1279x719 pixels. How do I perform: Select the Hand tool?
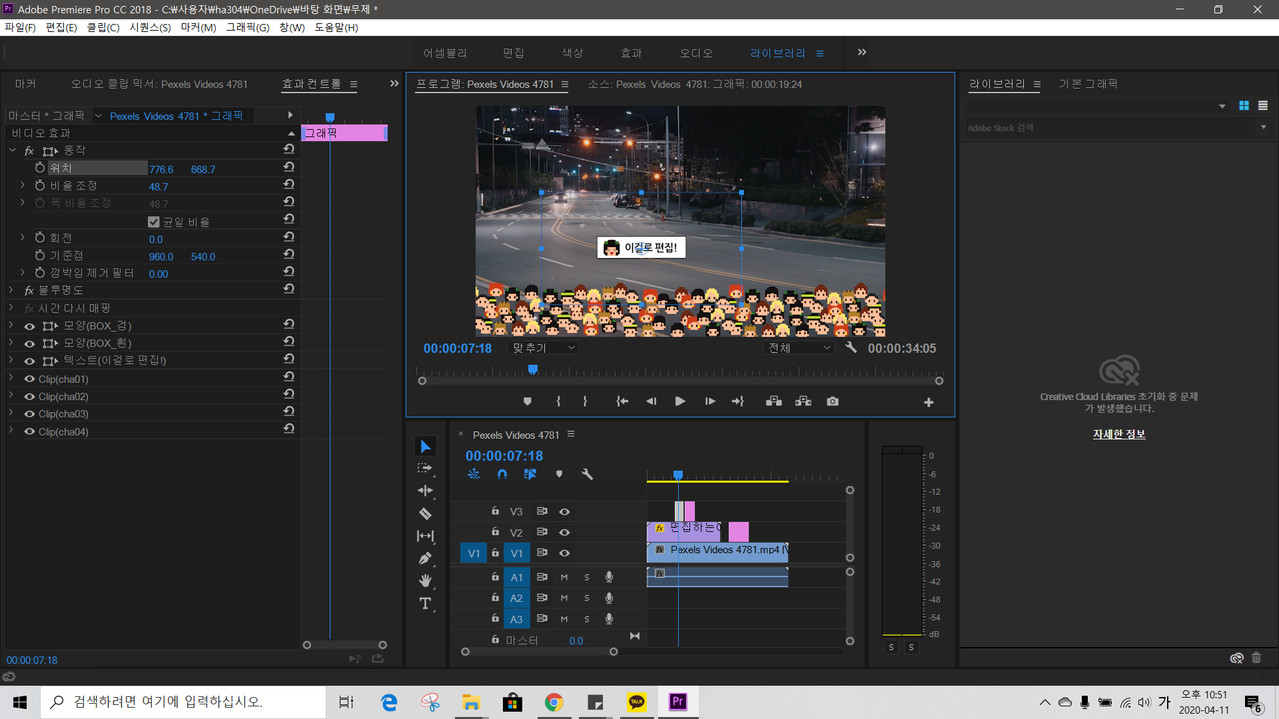pyautogui.click(x=425, y=581)
